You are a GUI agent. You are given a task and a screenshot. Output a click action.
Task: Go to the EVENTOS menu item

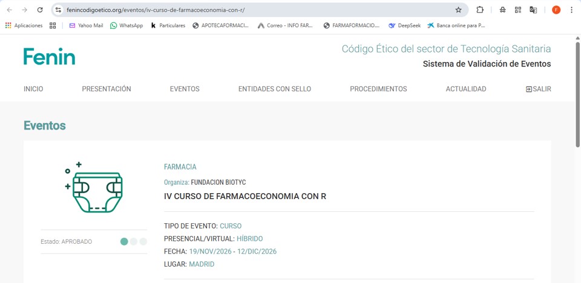click(x=185, y=89)
